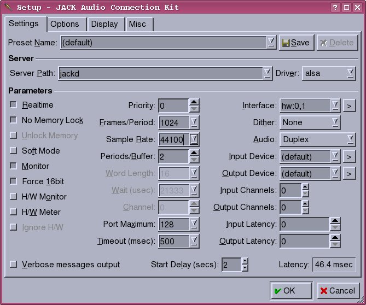This screenshot has height=305, width=366.
Task: Click inside the Priority value field
Action: coord(173,105)
